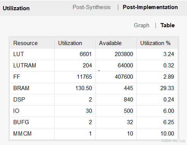Select the MMCM resource row
The width and height of the screenshot is (187, 145).
click(x=93, y=134)
